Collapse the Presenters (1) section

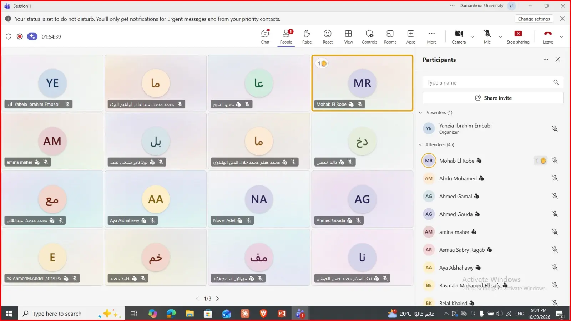coord(420,113)
